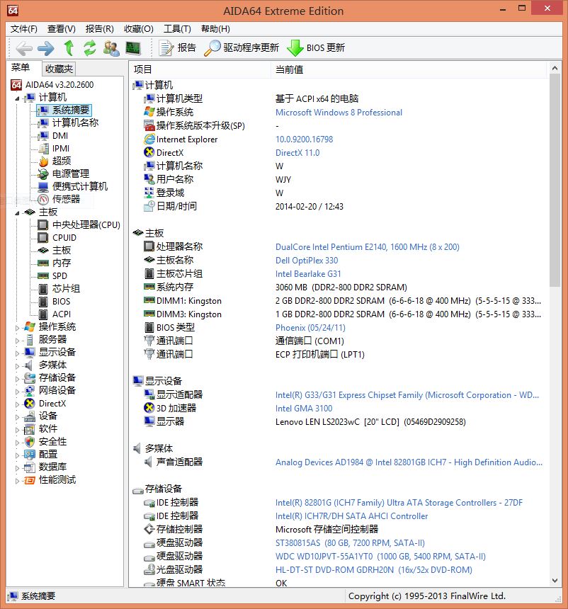Collapse the 主板 tree node

pyautogui.click(x=17, y=212)
